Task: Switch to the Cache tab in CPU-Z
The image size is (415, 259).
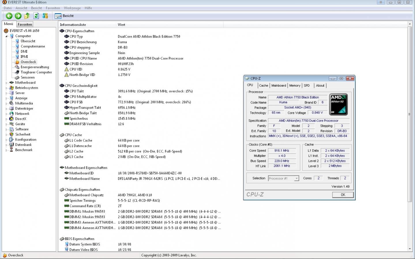Action: click(263, 86)
